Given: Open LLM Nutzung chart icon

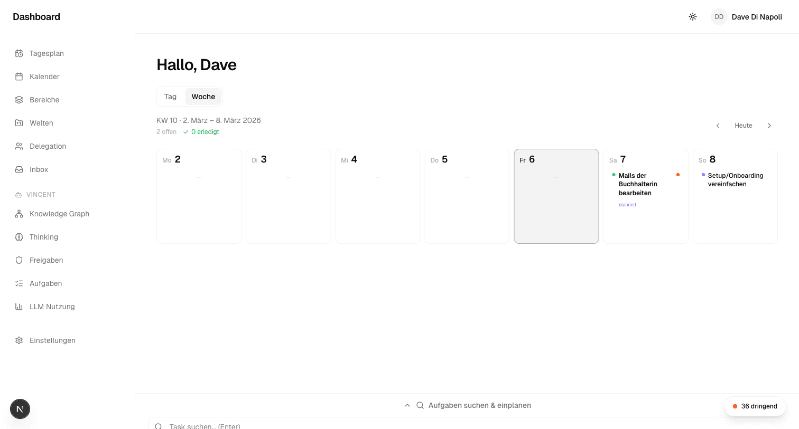Looking at the screenshot, I should tap(19, 307).
